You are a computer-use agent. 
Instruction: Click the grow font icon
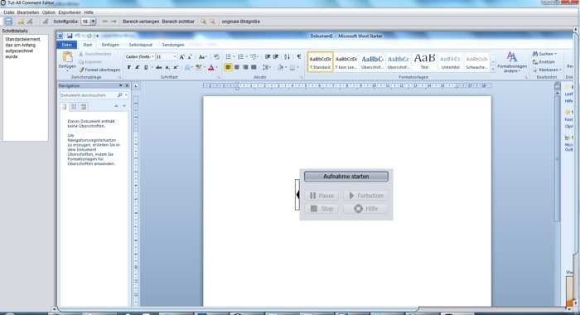(x=181, y=57)
